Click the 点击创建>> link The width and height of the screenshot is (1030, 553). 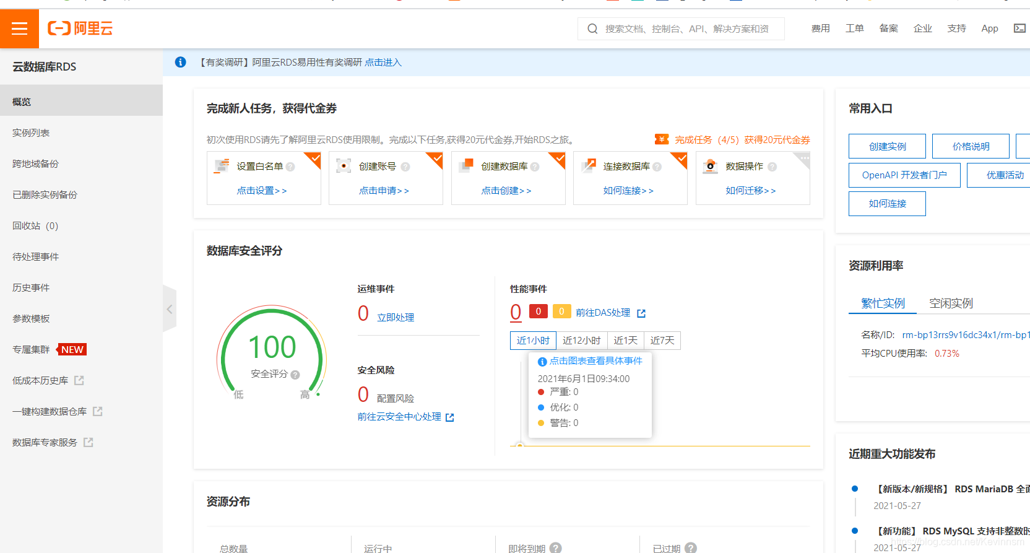(x=506, y=191)
